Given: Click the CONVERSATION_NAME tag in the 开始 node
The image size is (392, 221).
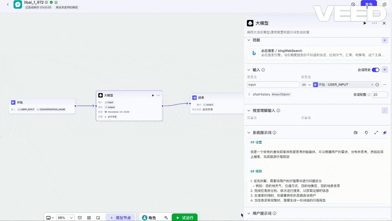Looking at the screenshot, I should [x=51, y=110].
